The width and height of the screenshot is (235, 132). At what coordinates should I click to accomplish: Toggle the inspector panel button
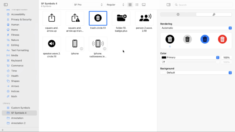pos(169,5)
